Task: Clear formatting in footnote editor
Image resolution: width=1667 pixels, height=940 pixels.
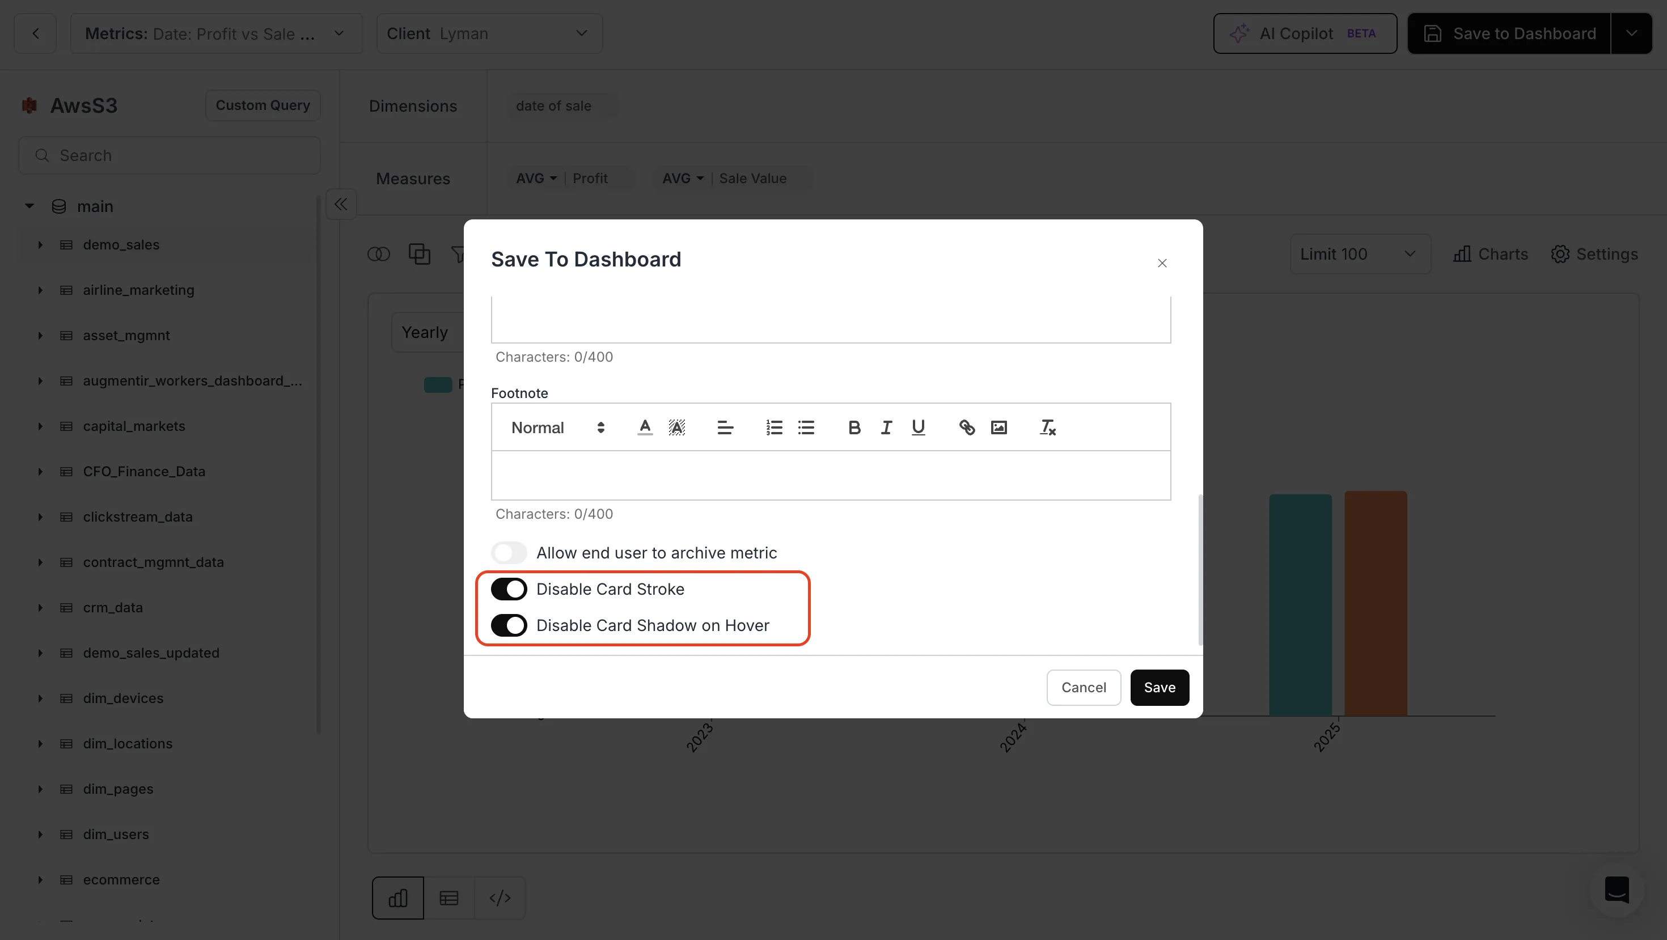Action: click(1048, 427)
